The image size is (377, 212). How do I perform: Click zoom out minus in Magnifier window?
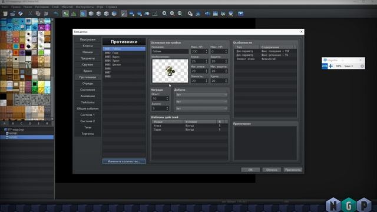point(325,66)
